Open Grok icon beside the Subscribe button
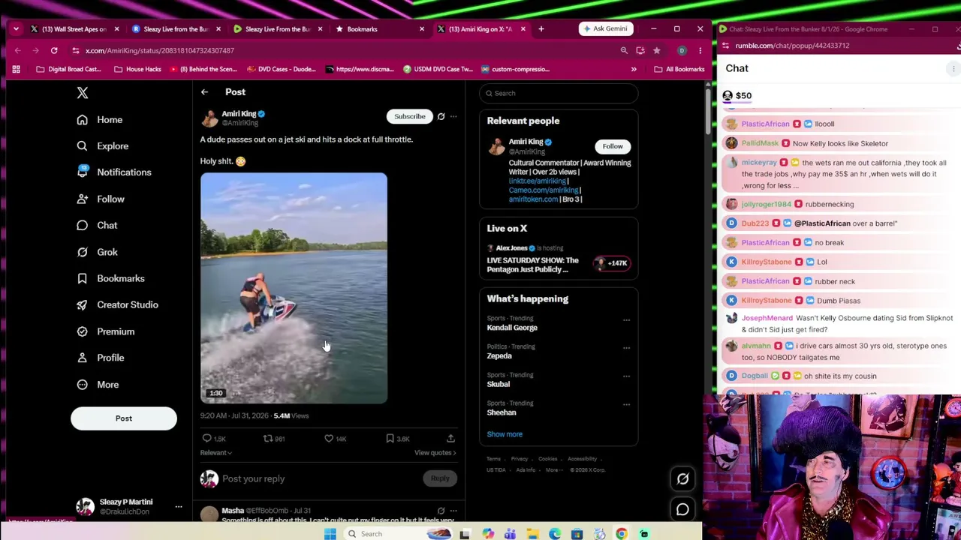This screenshot has height=540, width=961. [441, 116]
